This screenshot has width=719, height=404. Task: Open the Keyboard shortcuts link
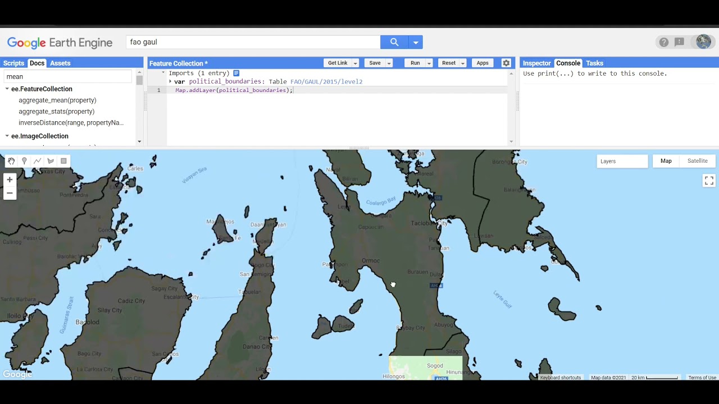point(561,378)
